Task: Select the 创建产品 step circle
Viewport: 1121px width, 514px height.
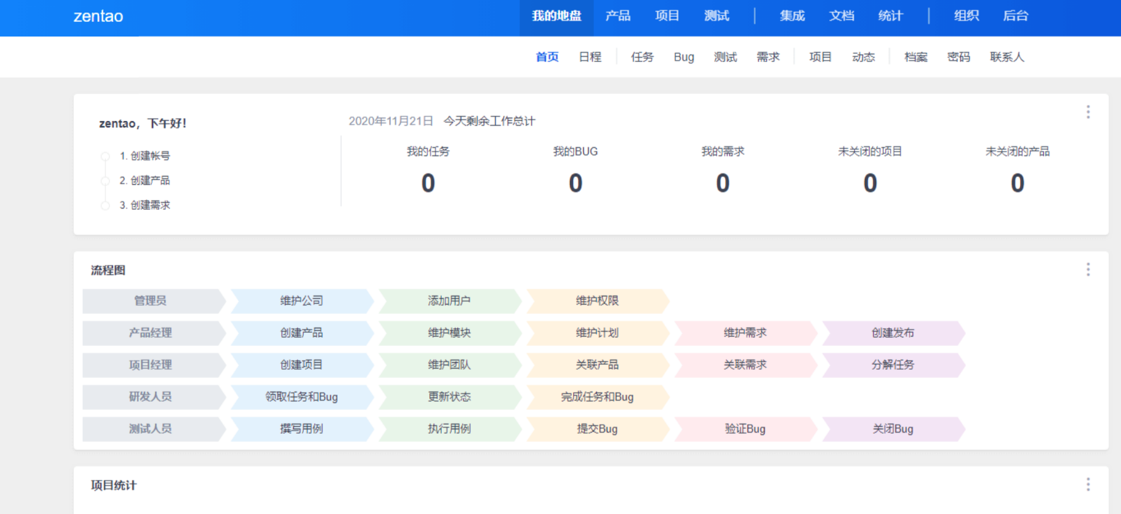Action: pyautogui.click(x=105, y=181)
